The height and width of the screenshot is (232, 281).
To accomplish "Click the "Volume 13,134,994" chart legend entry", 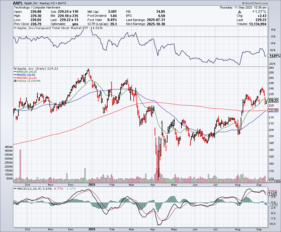I will tap(27, 81).
